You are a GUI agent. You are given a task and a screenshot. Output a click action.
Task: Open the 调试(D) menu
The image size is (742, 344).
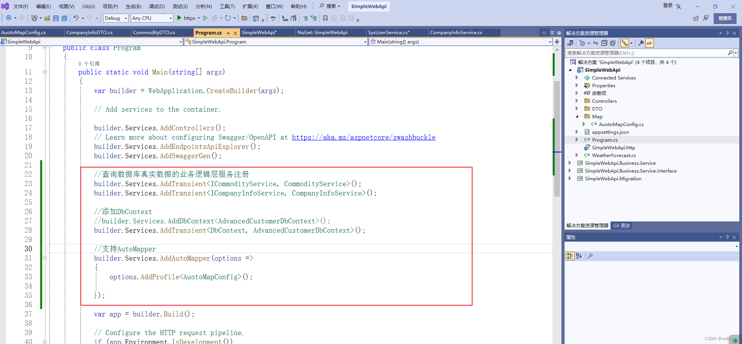tap(157, 6)
